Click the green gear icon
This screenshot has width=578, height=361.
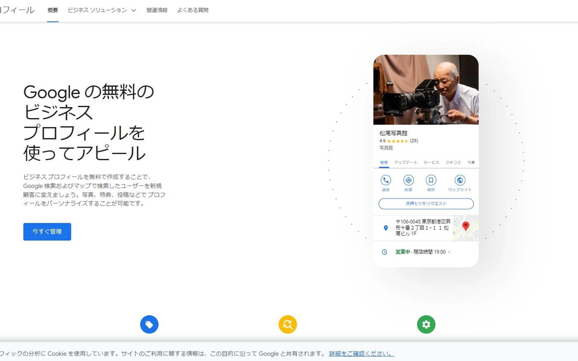pyautogui.click(x=426, y=324)
